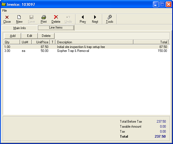Click the Total Before Tax value 237.50
The height and width of the screenshot is (144, 173).
point(161,122)
